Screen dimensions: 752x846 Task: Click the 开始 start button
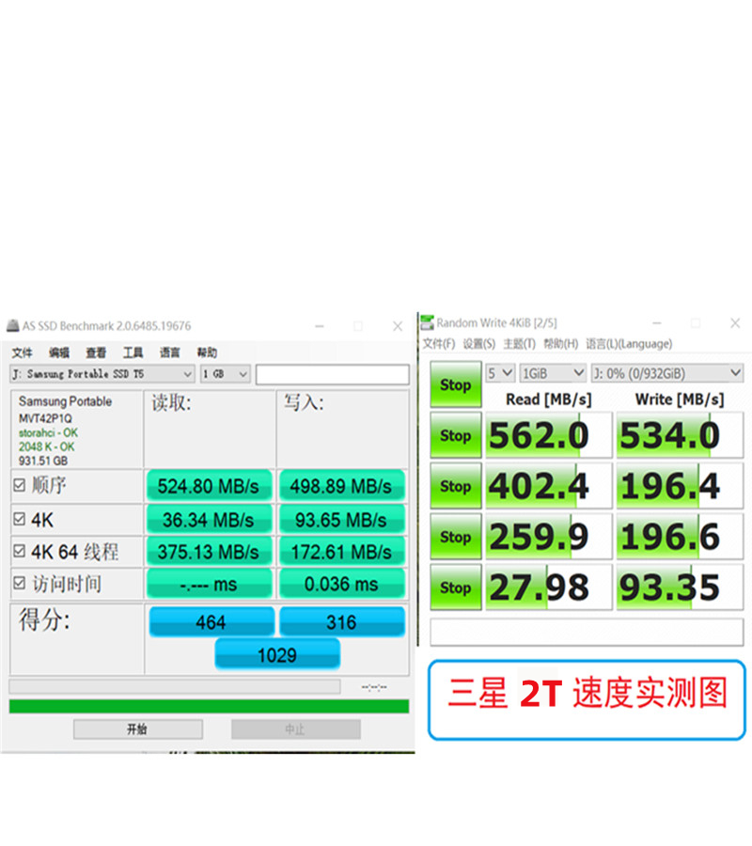click(138, 729)
